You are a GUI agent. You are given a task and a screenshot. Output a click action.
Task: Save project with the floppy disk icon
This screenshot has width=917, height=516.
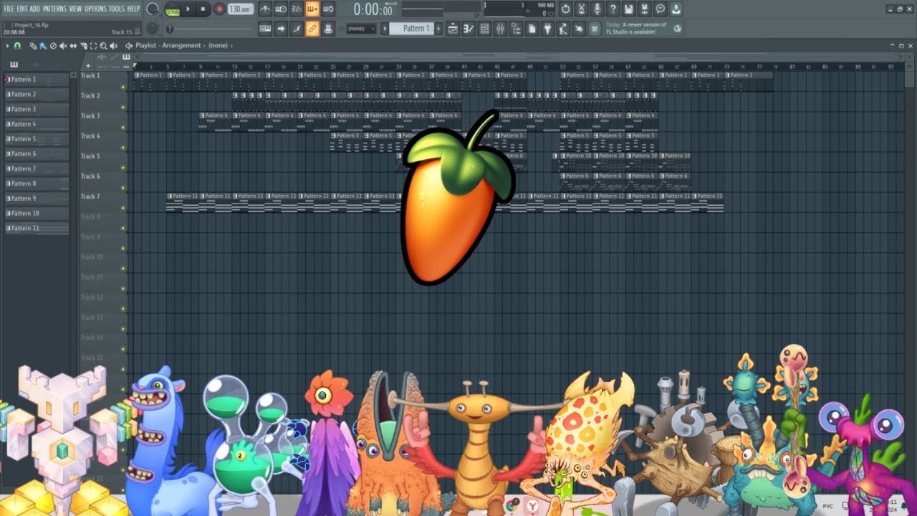(x=628, y=9)
